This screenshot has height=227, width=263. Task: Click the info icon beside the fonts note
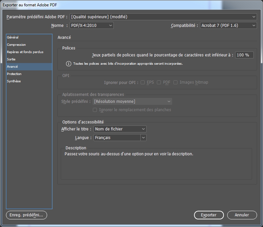pyautogui.click(x=68, y=64)
